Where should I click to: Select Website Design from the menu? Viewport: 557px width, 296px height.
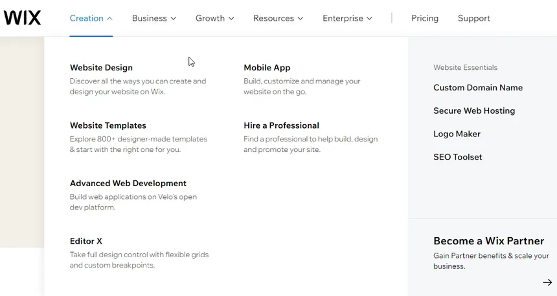[101, 68]
